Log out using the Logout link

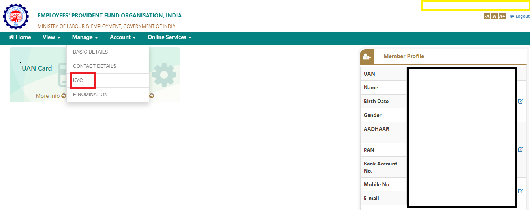pyautogui.click(x=520, y=16)
